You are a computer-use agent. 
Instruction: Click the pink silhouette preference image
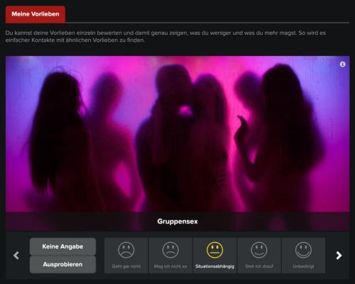177,134
